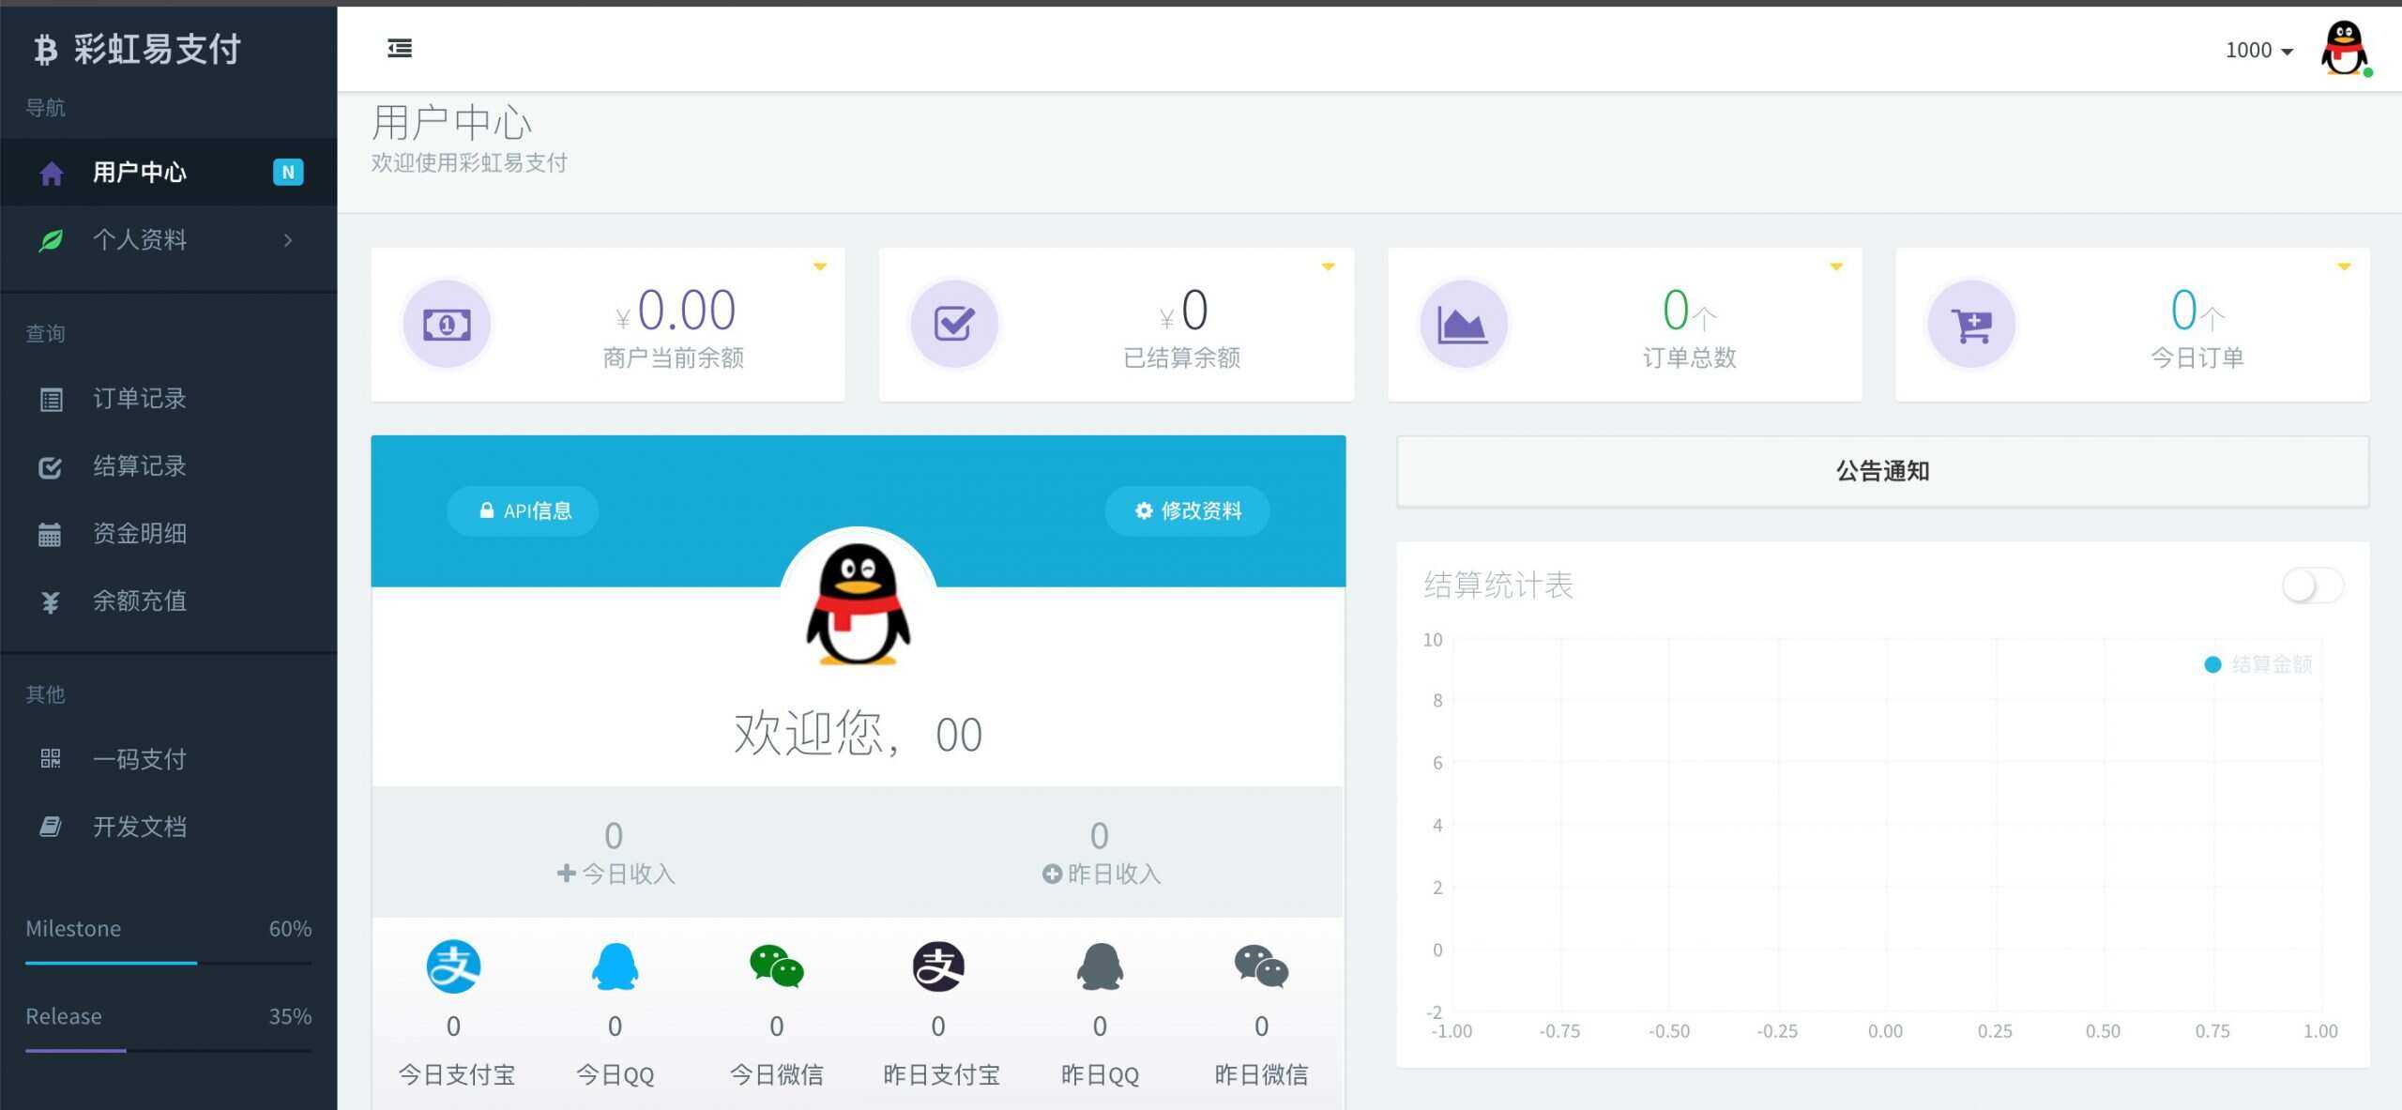Open the 公告通知 panel header
Viewport: 2402px width, 1110px height.
click(1881, 471)
